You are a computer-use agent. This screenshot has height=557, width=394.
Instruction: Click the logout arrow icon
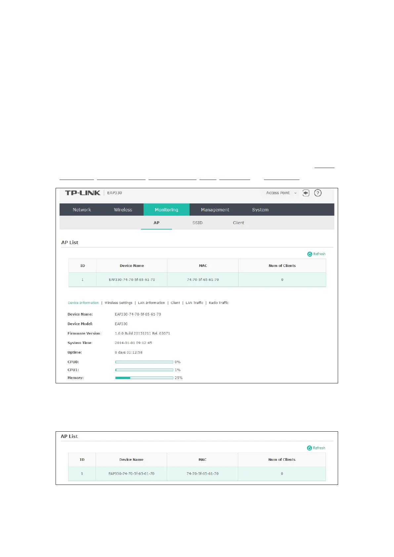pyautogui.click(x=306, y=193)
